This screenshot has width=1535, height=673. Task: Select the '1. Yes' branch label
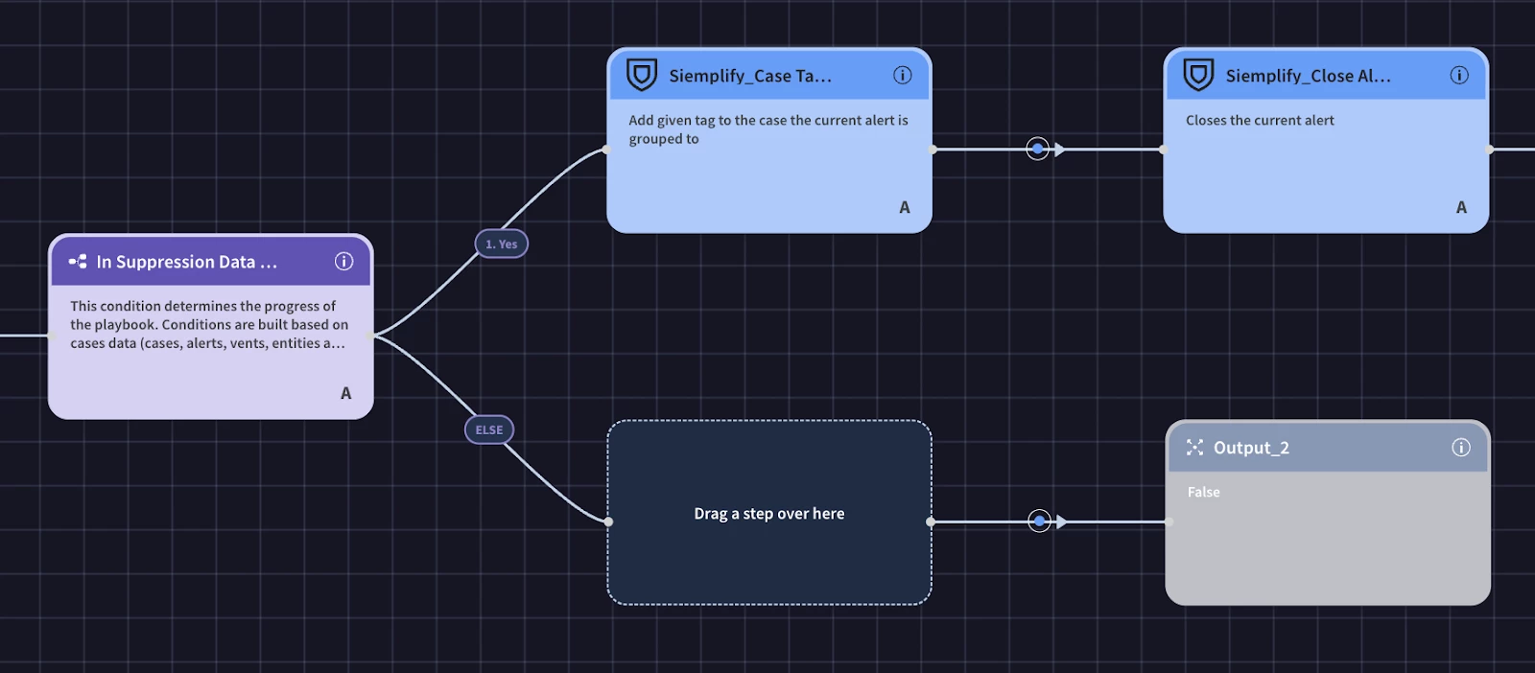pyautogui.click(x=501, y=244)
